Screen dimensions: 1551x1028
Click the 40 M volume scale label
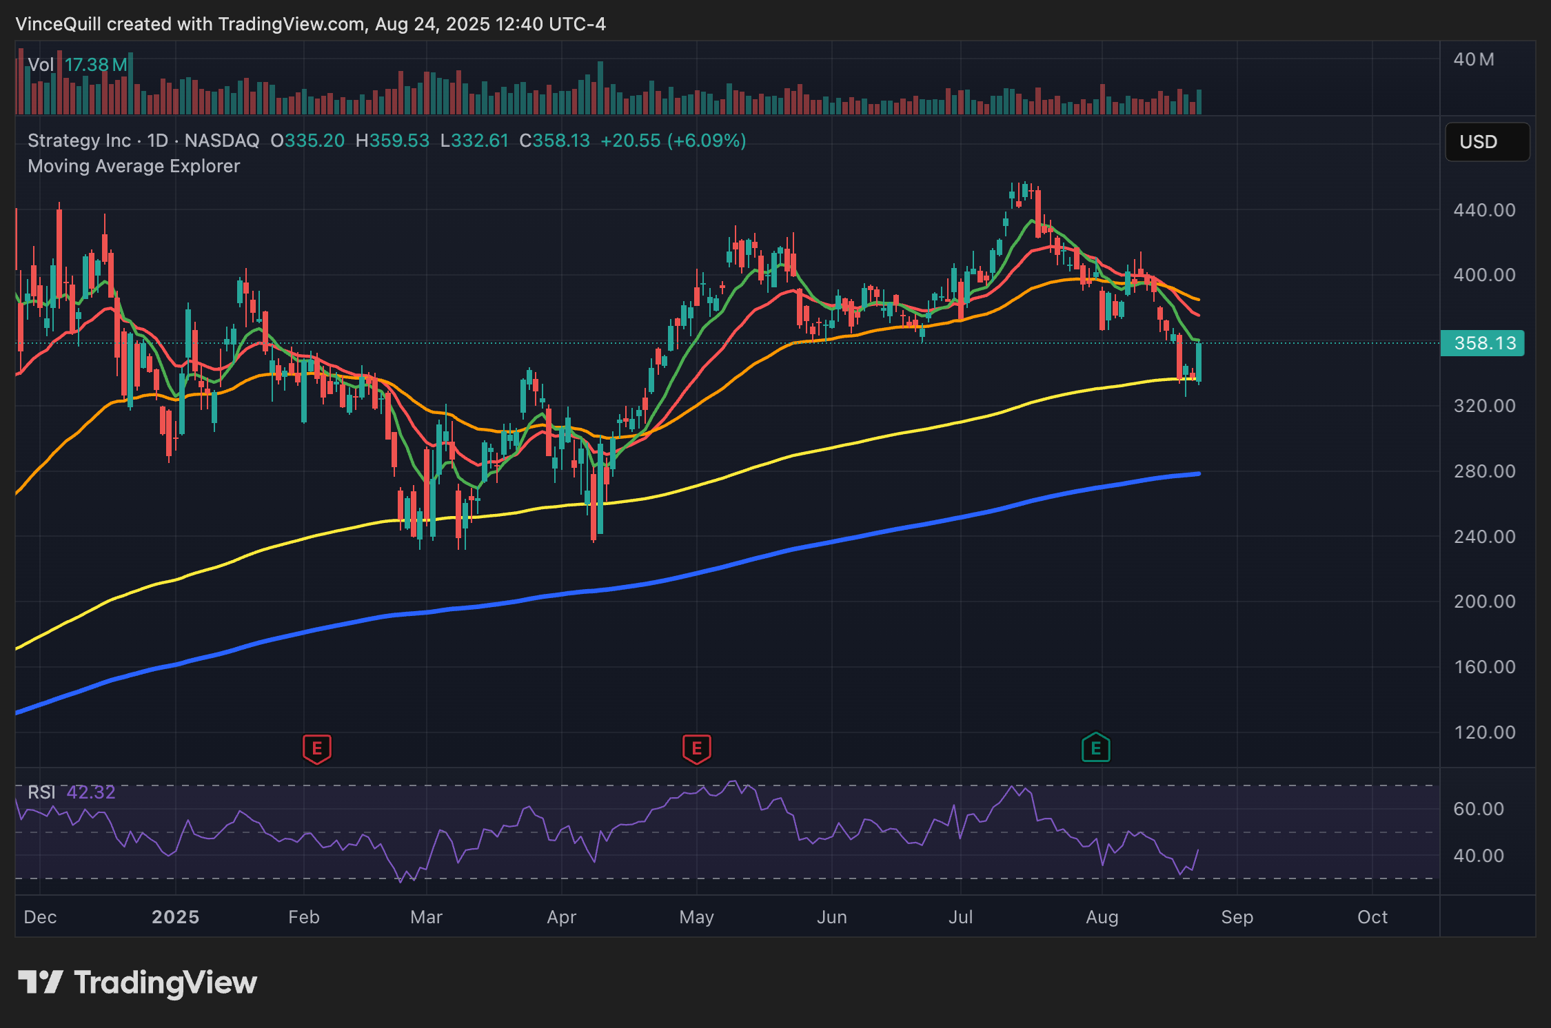coord(1474,60)
